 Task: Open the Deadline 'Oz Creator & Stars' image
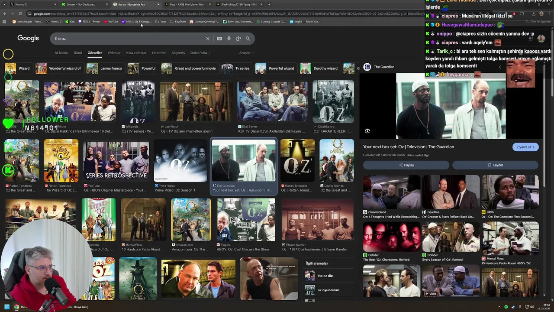tap(451, 192)
